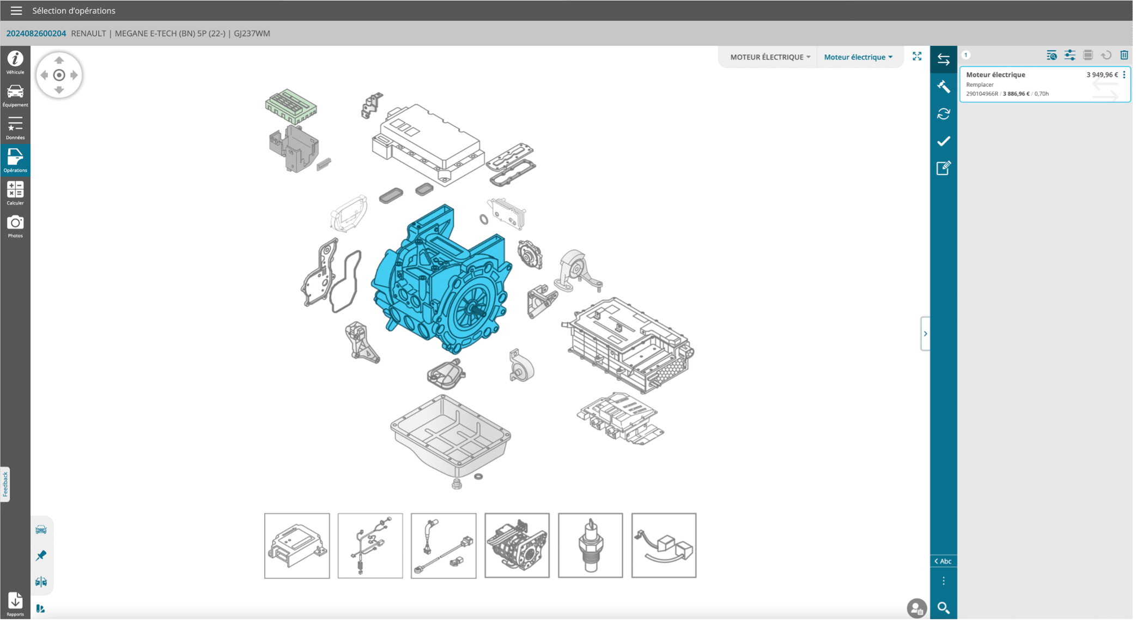Pan diagram right with navigation arrow

tap(74, 75)
